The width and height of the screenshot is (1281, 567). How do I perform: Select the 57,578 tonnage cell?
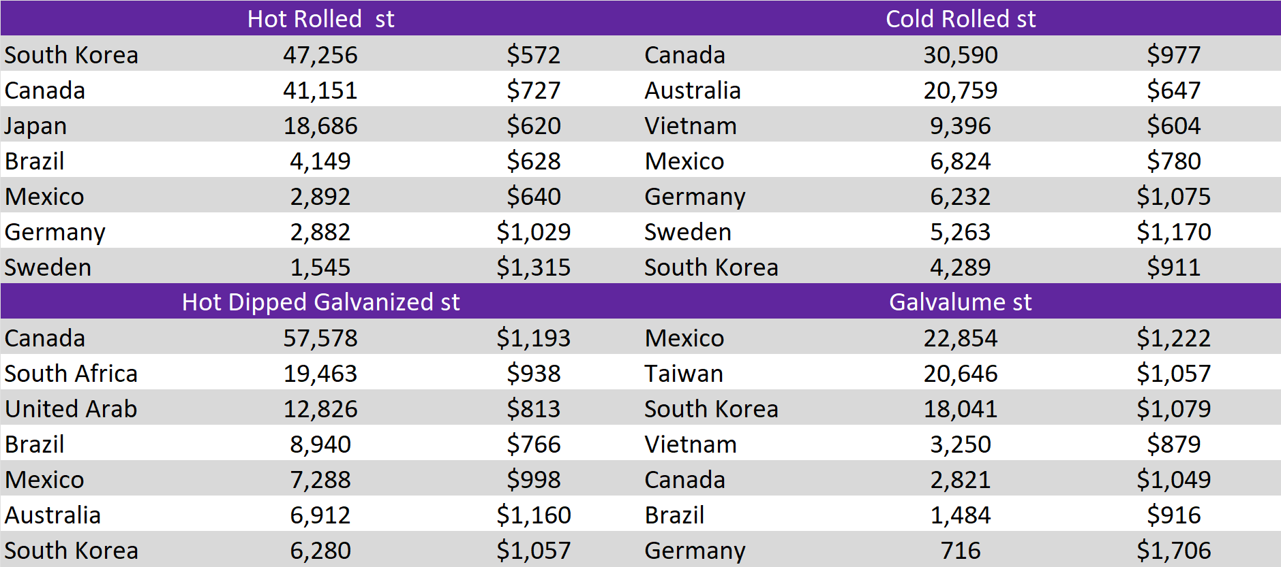(x=320, y=338)
